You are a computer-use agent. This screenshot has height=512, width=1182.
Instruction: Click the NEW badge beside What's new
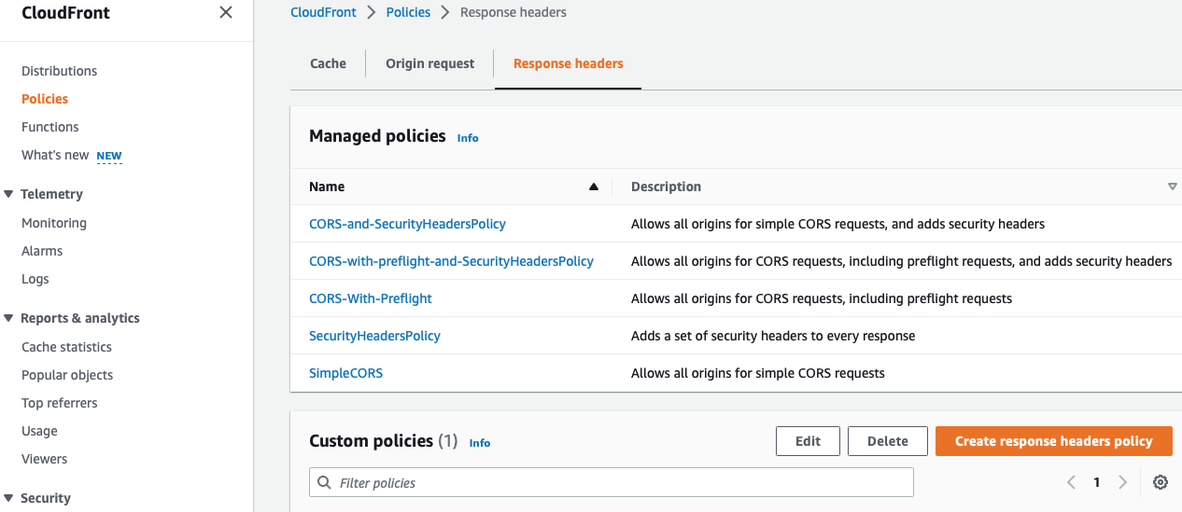(109, 156)
